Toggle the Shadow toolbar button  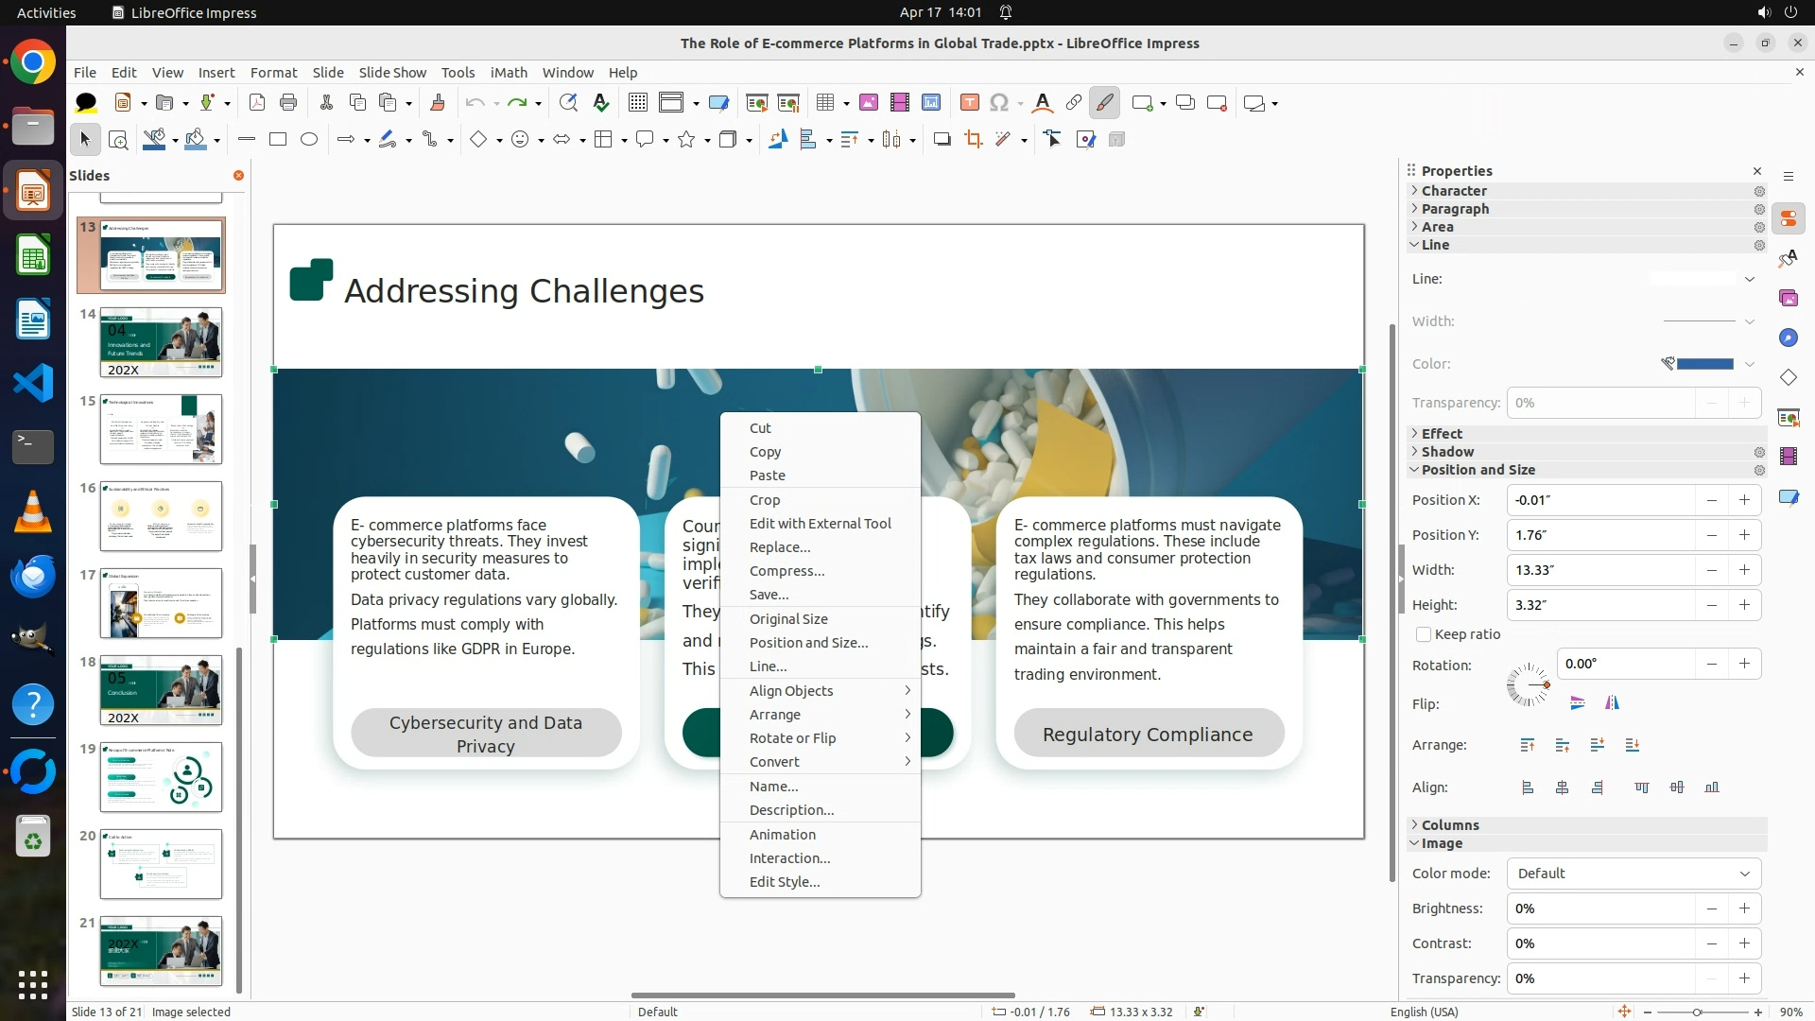click(942, 140)
